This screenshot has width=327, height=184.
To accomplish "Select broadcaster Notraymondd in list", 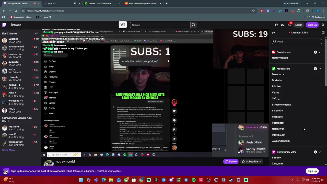I will [x=280, y=58].
